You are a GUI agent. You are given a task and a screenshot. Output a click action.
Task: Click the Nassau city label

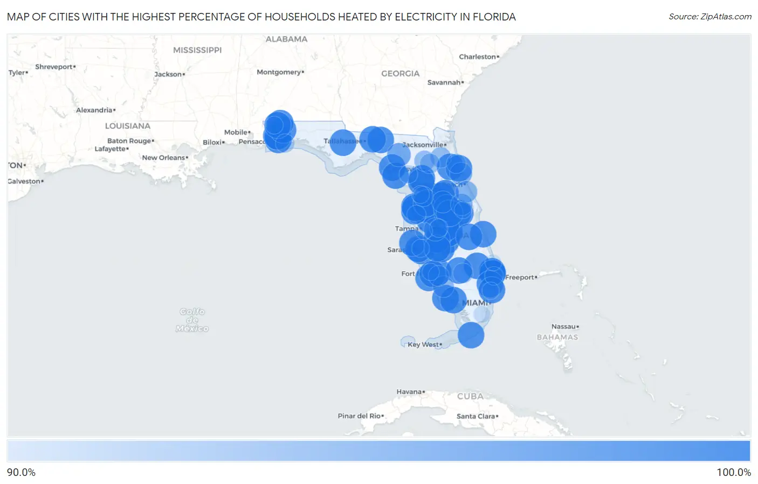pos(565,327)
